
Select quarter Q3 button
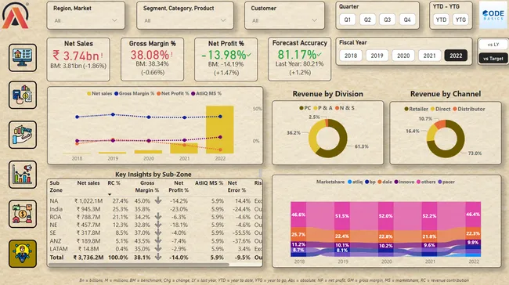tap(388, 20)
